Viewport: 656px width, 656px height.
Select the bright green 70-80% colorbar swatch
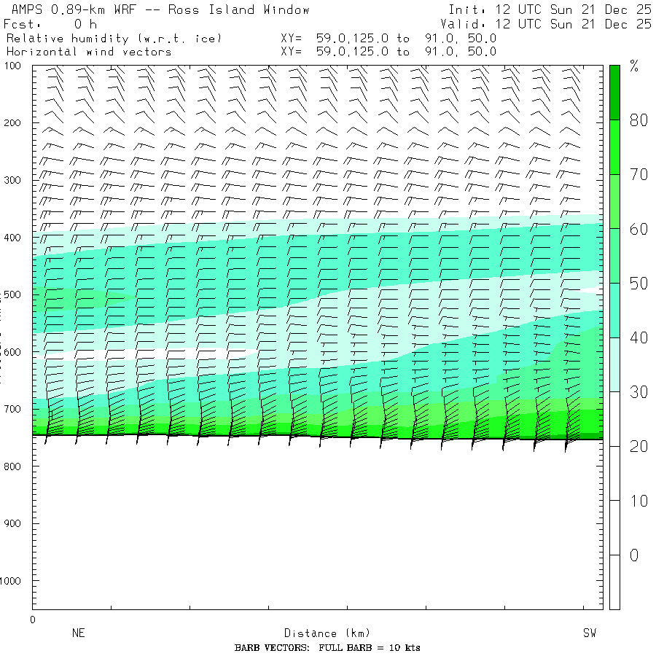pos(614,147)
